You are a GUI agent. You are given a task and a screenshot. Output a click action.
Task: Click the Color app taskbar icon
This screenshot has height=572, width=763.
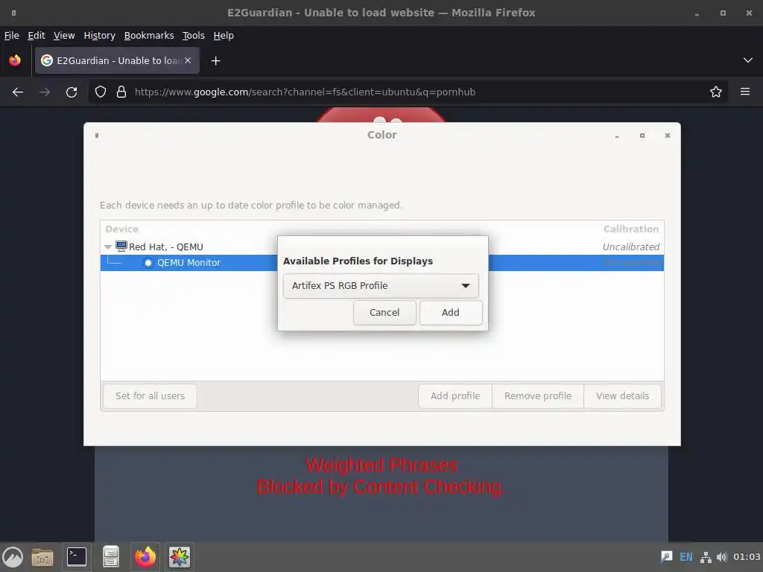coord(180,557)
